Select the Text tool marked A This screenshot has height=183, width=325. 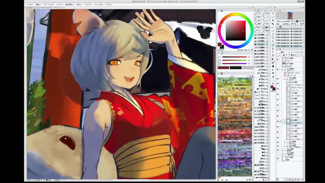pos(273,77)
